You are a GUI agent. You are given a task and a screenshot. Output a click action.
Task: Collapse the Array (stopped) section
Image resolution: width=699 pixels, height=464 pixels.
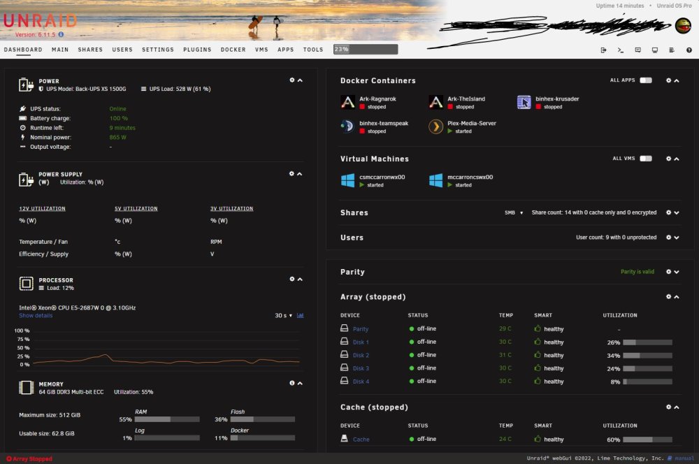[x=676, y=297]
